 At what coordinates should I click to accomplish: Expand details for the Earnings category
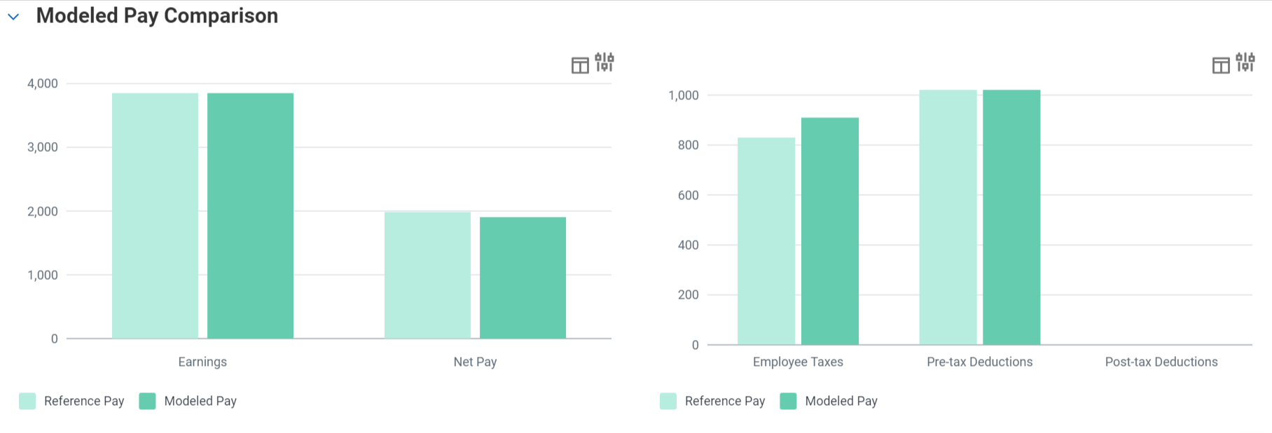202,362
